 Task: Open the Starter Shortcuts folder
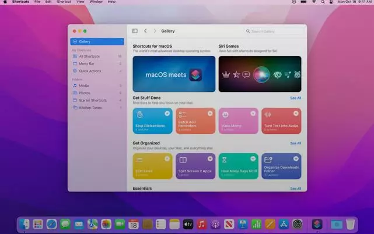click(92, 100)
